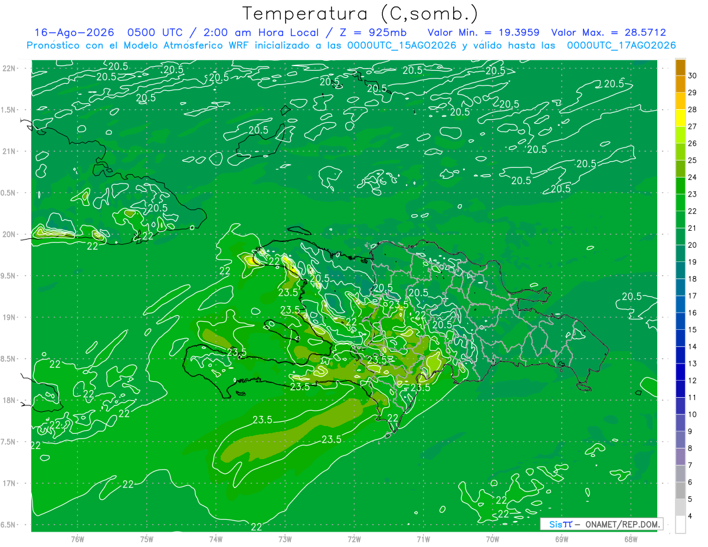Click the '30' label on the color scale
This screenshot has height=547, width=708.
(x=693, y=76)
